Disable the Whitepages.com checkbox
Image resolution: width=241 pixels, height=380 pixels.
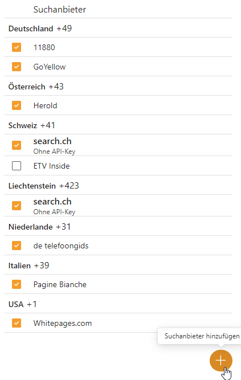17,323
